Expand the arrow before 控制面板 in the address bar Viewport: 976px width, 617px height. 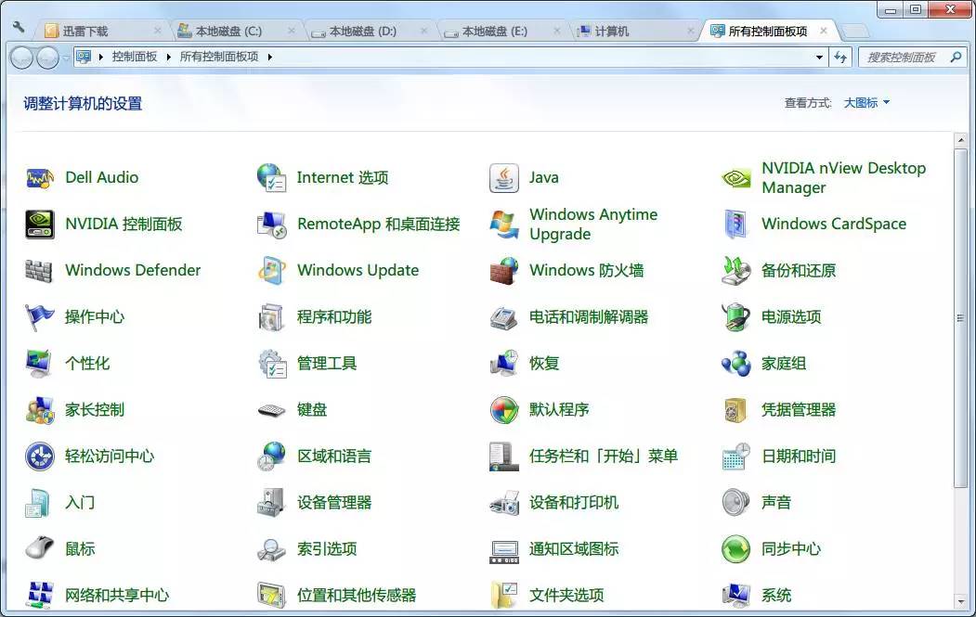point(100,58)
